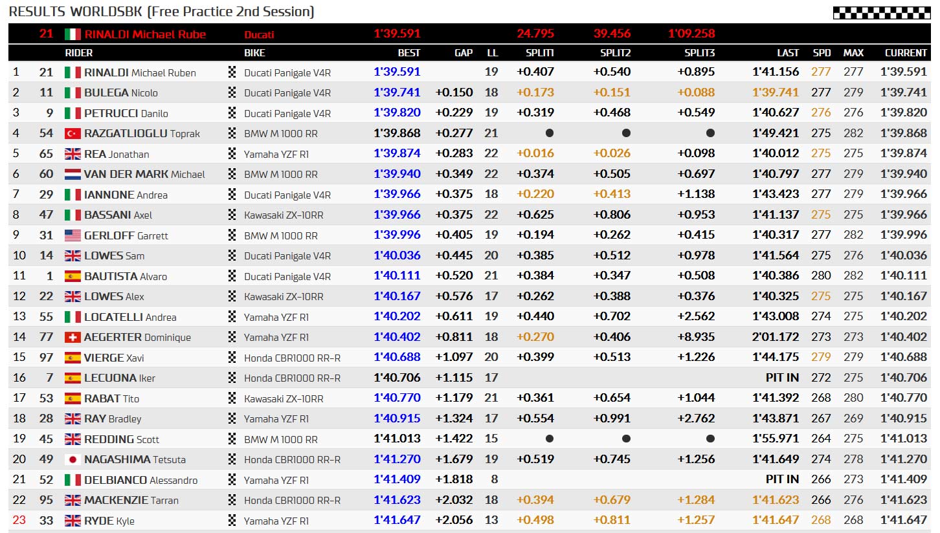Click the Italian flag in the red header row
940x533 pixels.
click(x=73, y=34)
